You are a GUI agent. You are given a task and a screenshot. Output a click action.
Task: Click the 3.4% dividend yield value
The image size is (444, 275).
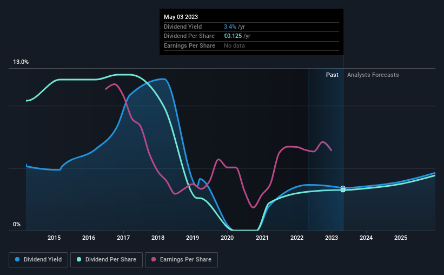pos(230,27)
